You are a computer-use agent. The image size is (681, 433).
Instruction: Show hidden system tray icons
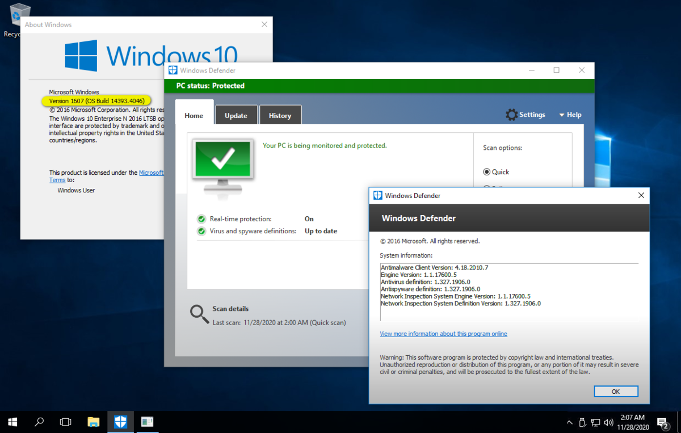click(570, 422)
